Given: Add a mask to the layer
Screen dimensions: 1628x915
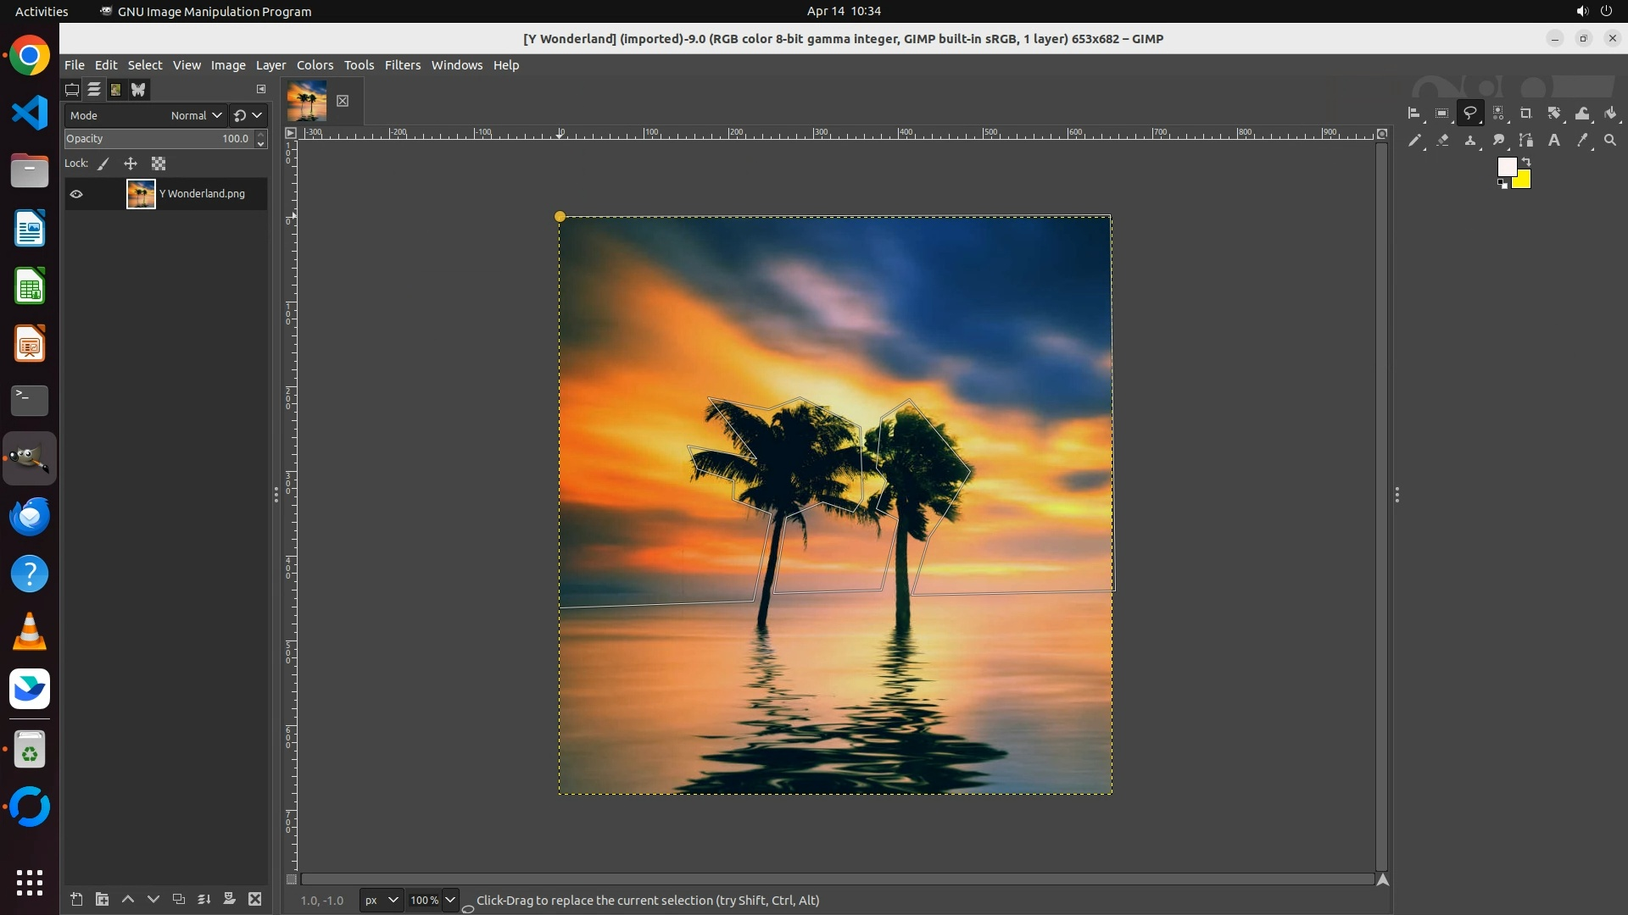Looking at the screenshot, I should click(x=229, y=900).
